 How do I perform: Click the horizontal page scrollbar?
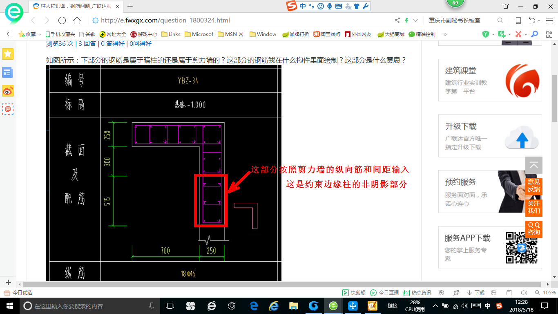282,284
